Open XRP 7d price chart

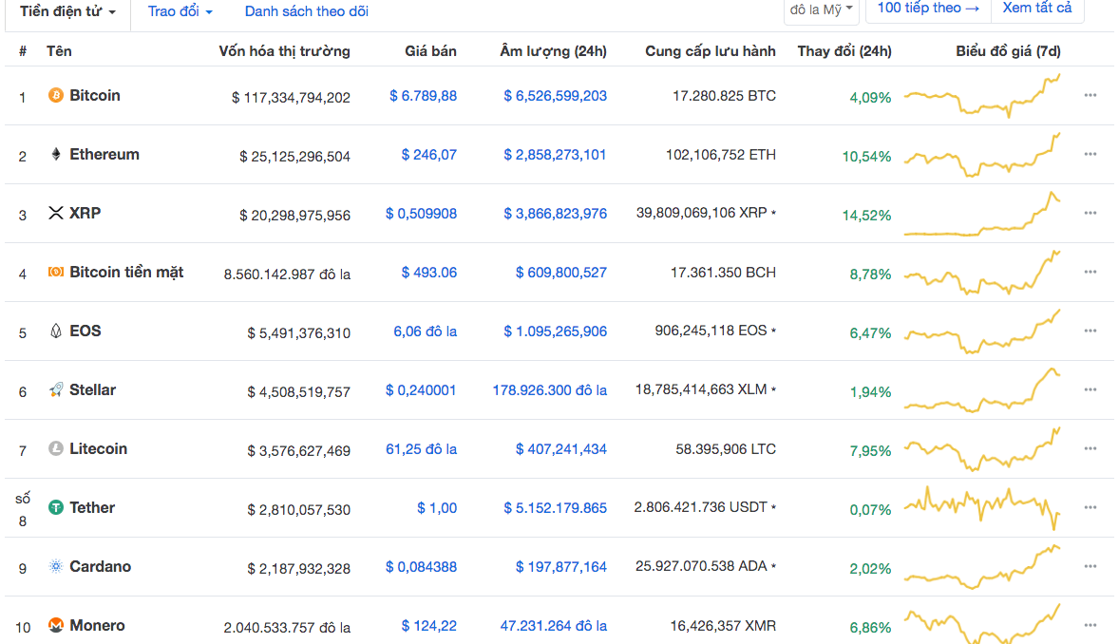(982, 214)
